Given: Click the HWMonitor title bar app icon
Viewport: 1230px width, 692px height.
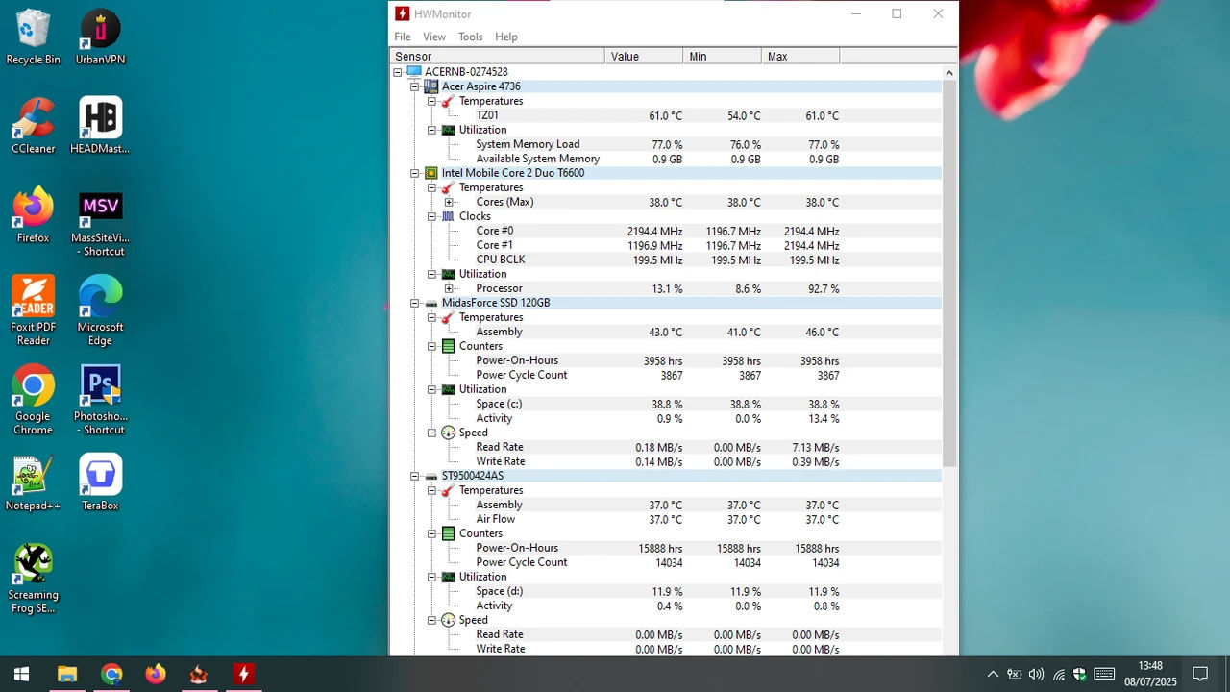Looking at the screenshot, I should 403,13.
